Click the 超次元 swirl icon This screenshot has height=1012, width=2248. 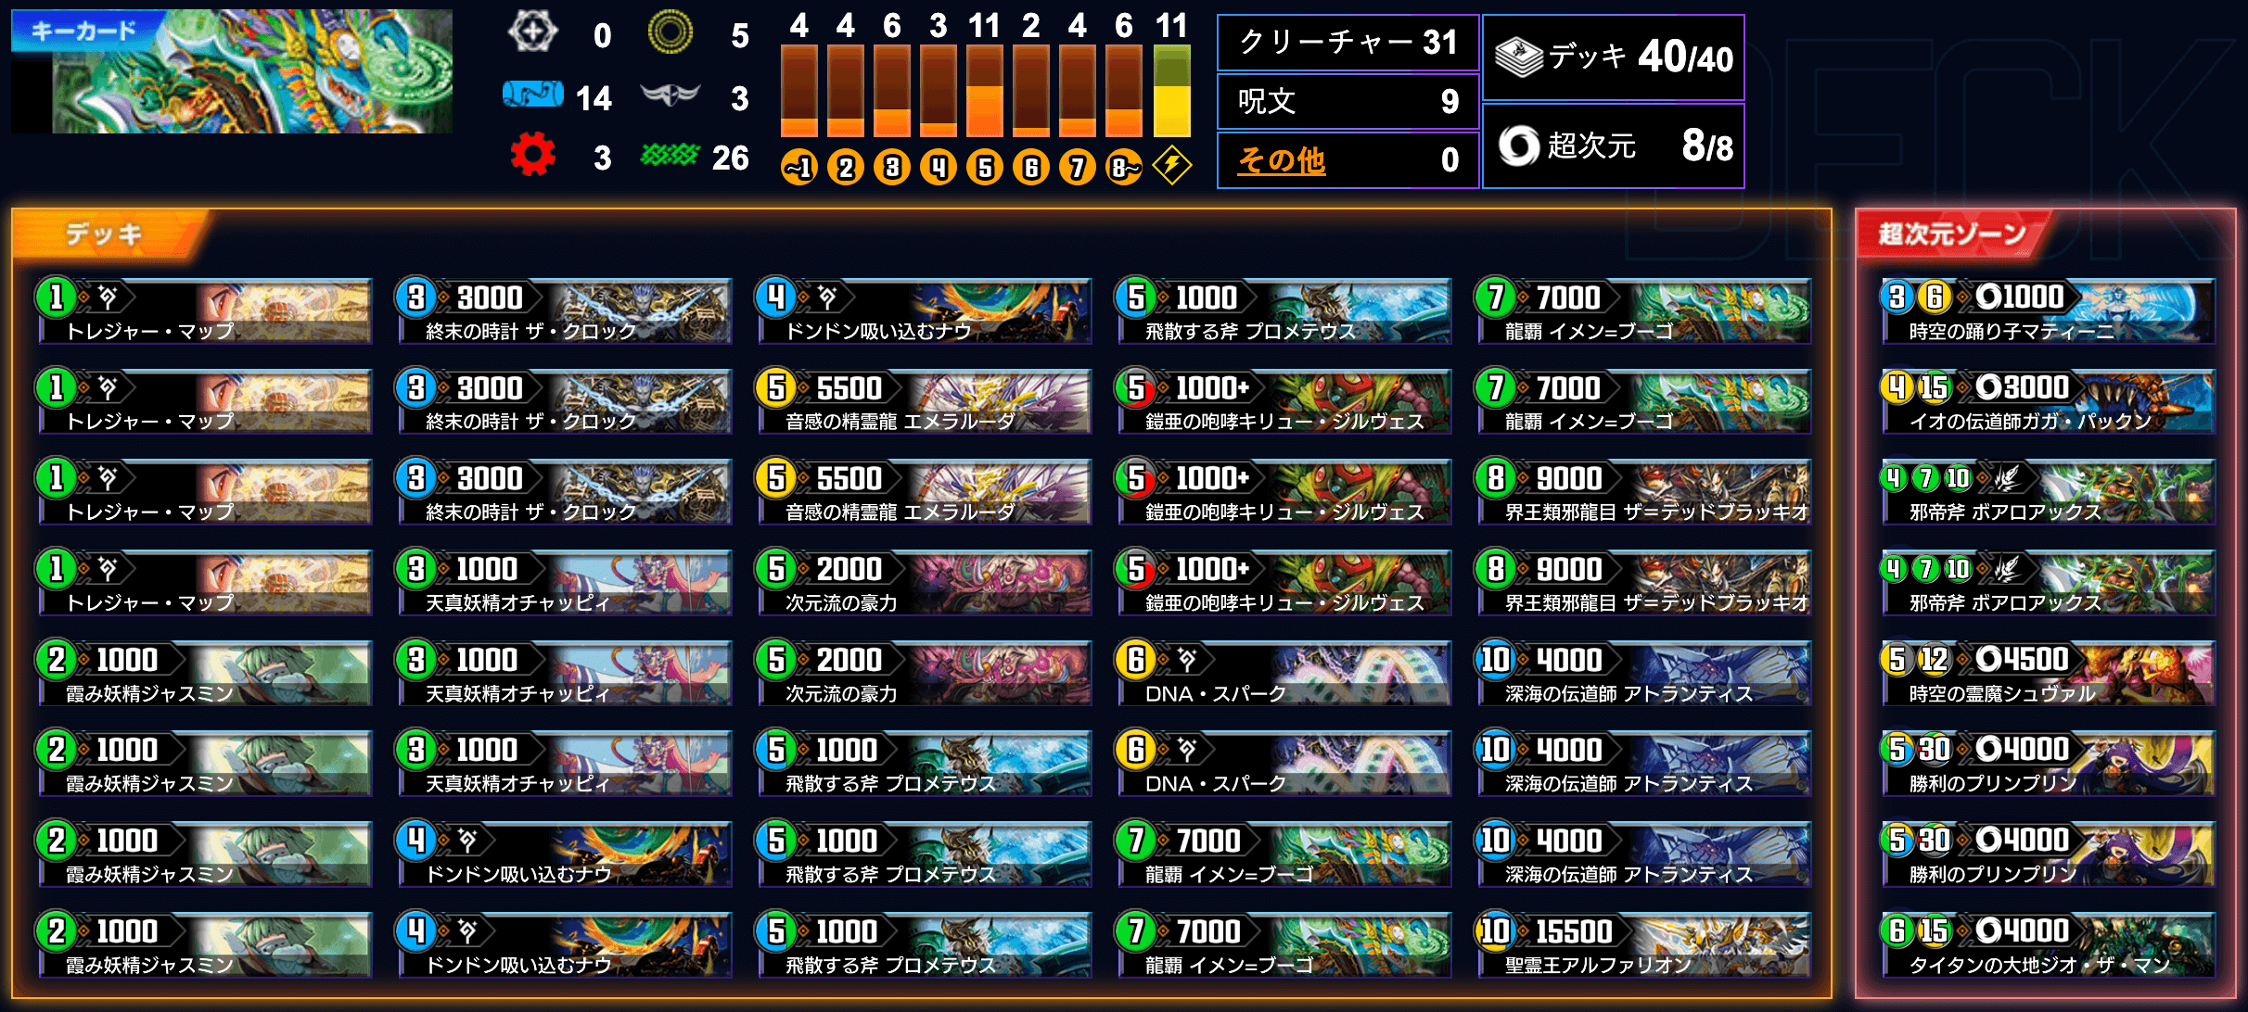pyautogui.click(x=1518, y=145)
